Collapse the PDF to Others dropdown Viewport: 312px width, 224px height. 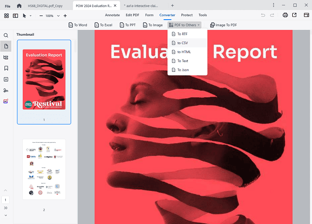tap(185, 25)
